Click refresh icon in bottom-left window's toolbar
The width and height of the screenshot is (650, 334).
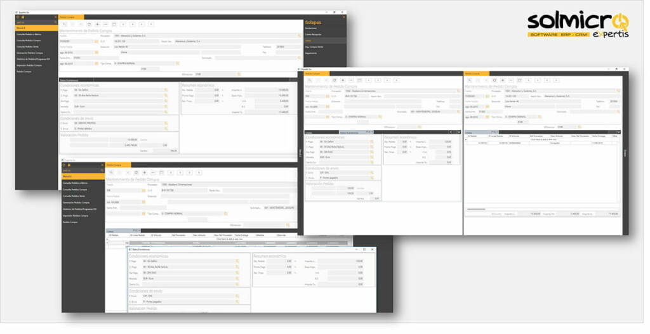[136, 172]
